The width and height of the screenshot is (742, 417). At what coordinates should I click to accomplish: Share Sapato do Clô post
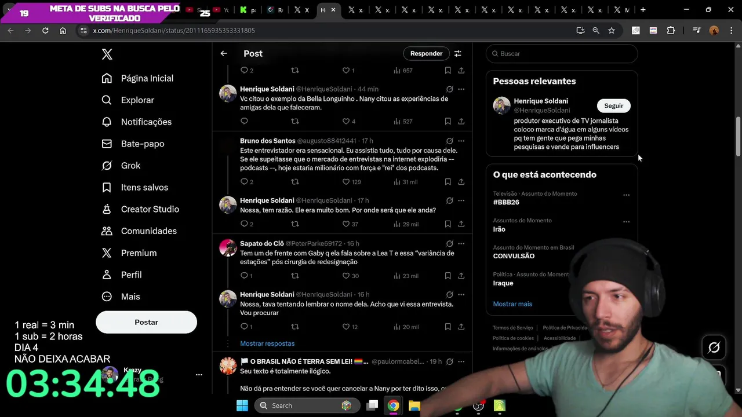coord(461,276)
